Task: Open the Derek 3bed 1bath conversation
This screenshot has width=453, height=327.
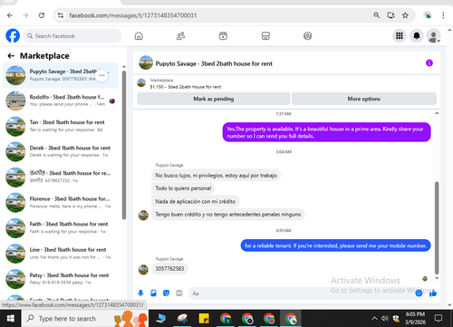Action: (x=61, y=151)
